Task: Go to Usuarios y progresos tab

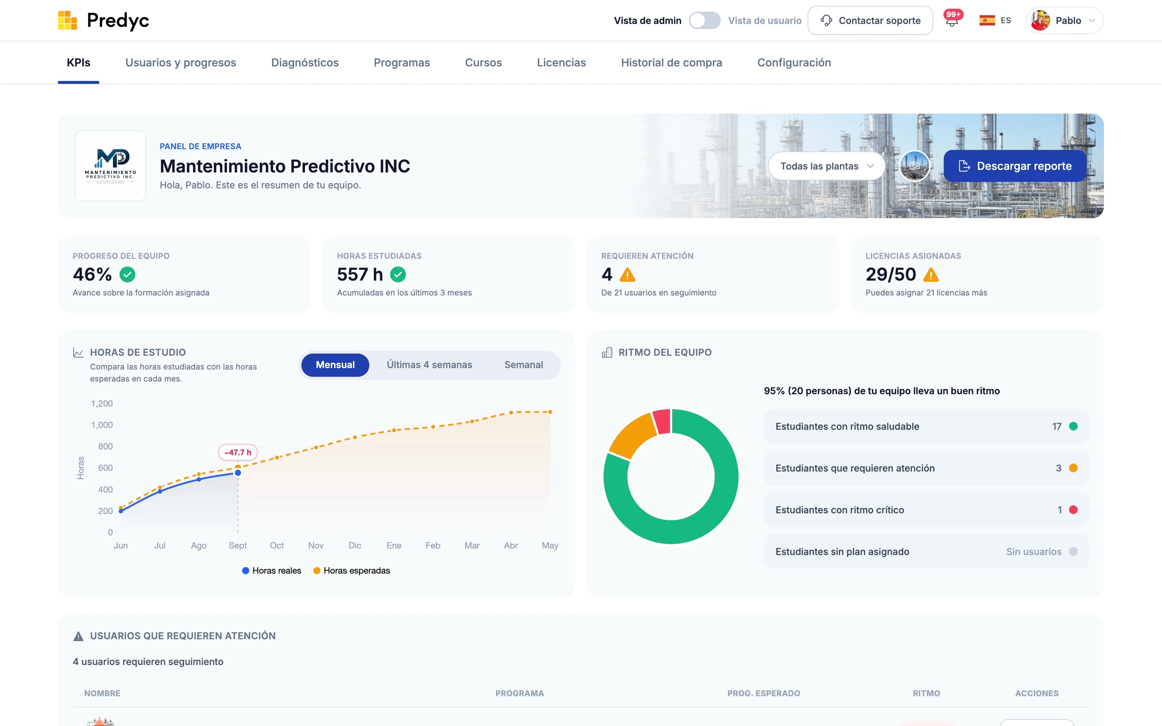Action: [180, 62]
